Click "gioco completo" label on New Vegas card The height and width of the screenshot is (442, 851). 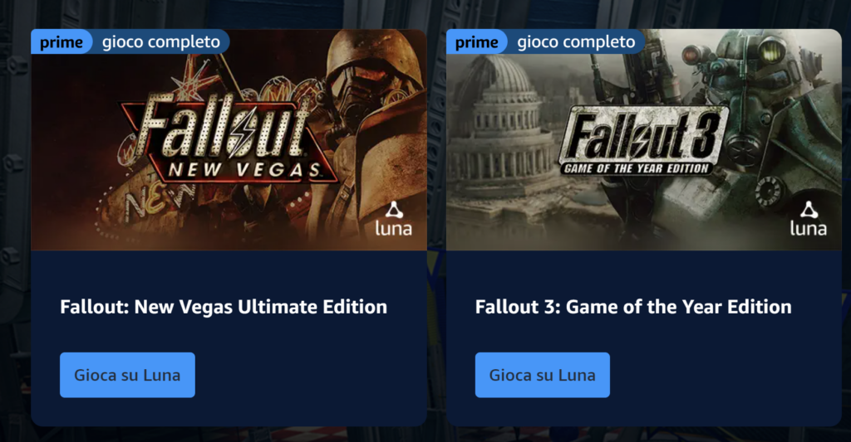pyautogui.click(x=161, y=42)
